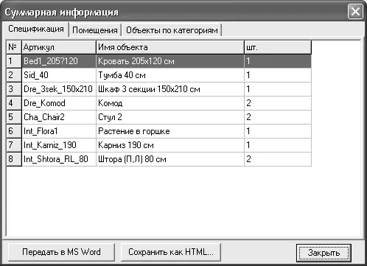Click the Сохранить как HTML button

(171, 252)
